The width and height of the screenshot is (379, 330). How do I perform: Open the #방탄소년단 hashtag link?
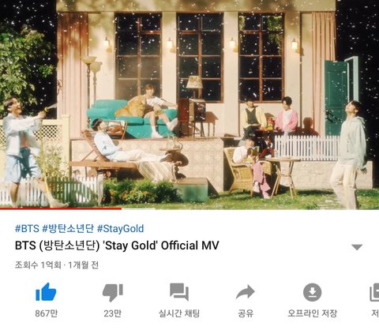pyautogui.click(x=68, y=228)
